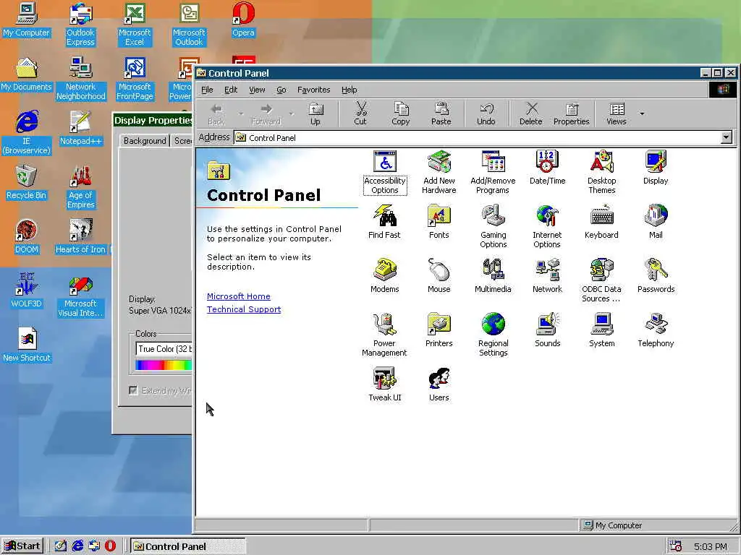Expand the Views dropdown arrow

click(642, 113)
